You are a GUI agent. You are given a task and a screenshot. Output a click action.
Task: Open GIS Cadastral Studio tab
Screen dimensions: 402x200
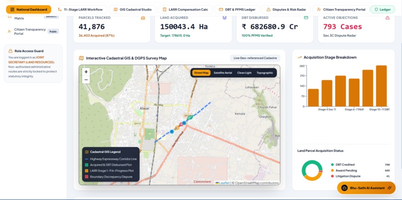pos(133,9)
